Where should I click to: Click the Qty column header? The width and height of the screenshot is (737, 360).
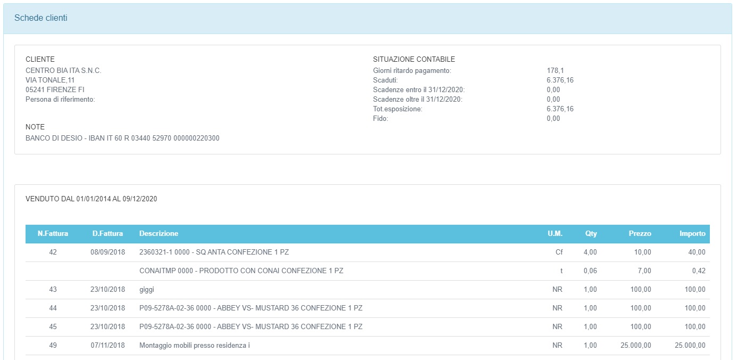[x=591, y=234]
